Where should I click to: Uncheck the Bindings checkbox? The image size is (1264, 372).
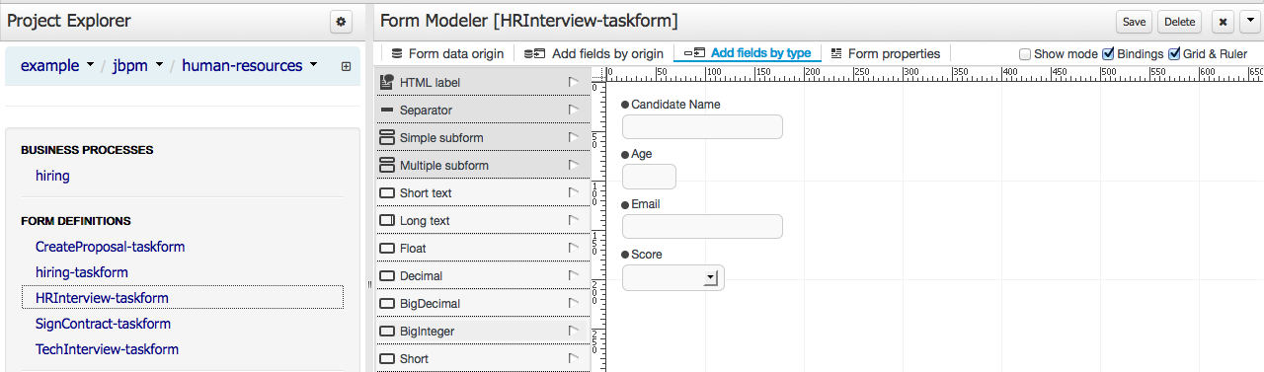click(x=1108, y=53)
